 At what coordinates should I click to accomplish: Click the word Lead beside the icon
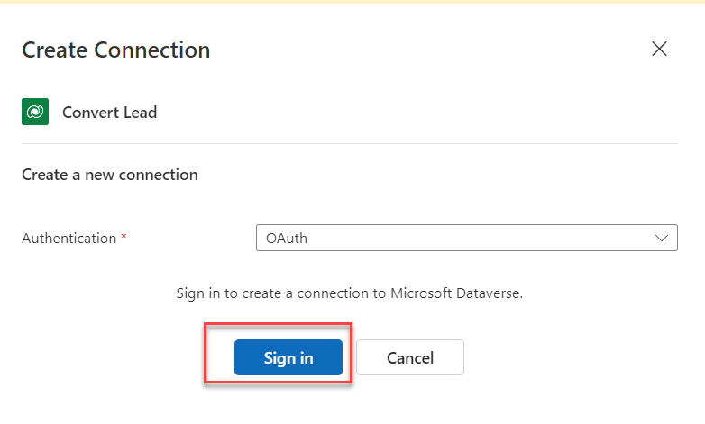[x=140, y=113]
